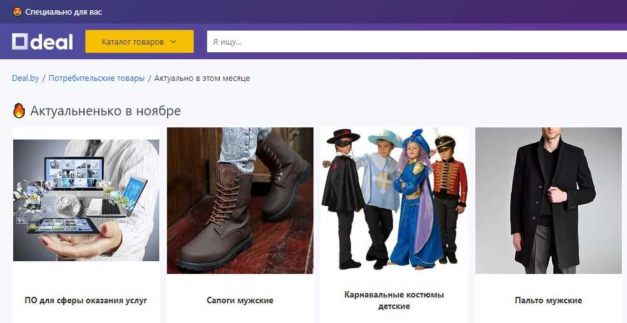The width and height of the screenshot is (627, 323).
Task: Go to homepage via the deal logo
Action: point(43,42)
